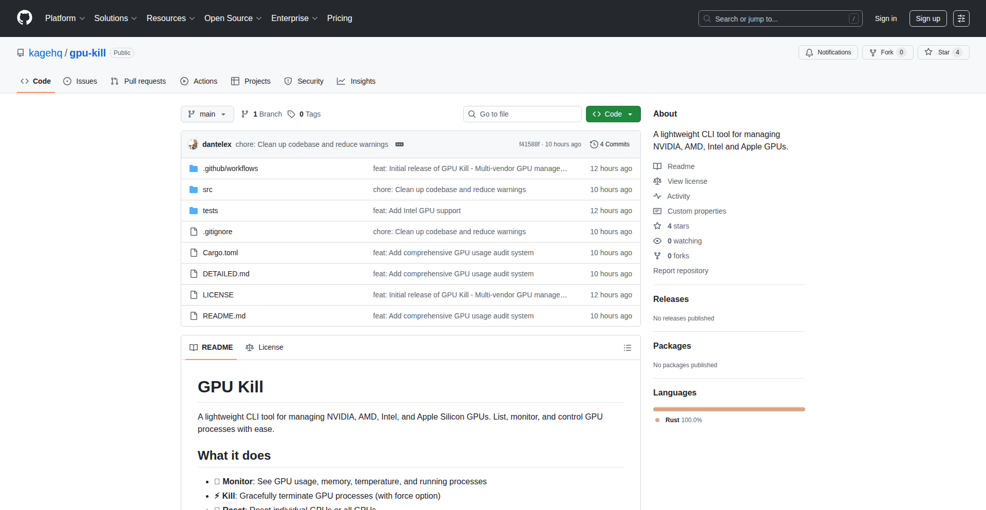The height and width of the screenshot is (510, 986).
Task: Click the branch icon beside 1 Branch
Action: click(245, 114)
